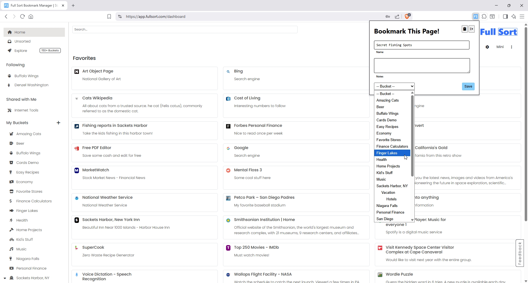The image size is (528, 283).
Task: Select Finger Lakes from bucket list
Action: (x=392, y=153)
